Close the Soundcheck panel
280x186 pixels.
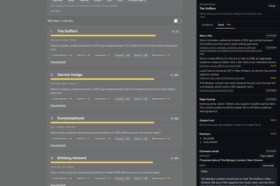pyautogui.click(x=272, y=6)
